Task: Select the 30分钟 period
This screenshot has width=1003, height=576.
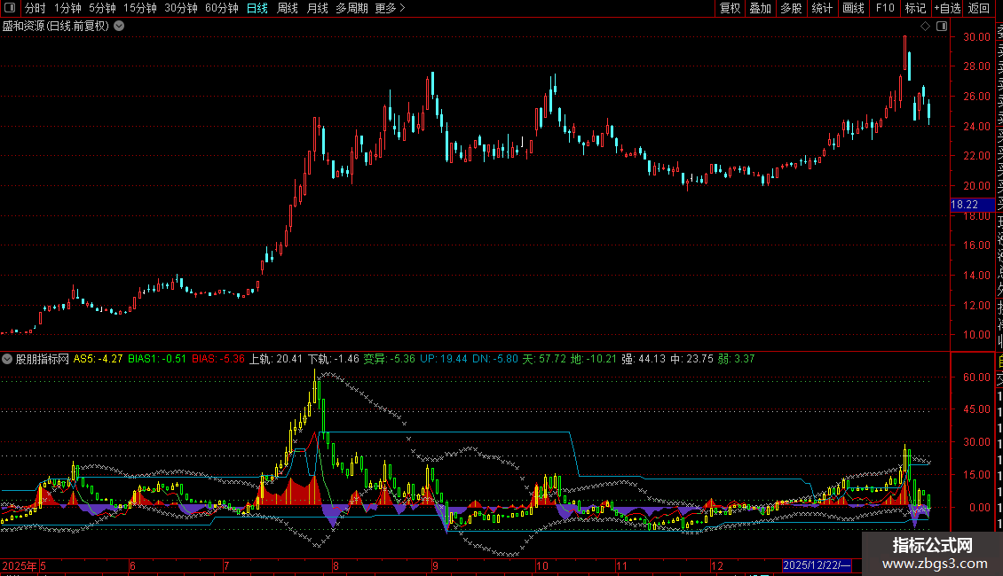Action: pos(181,8)
